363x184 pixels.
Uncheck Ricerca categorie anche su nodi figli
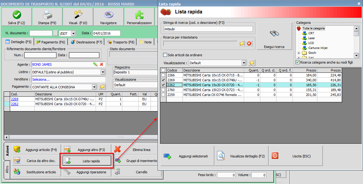tap(298, 62)
